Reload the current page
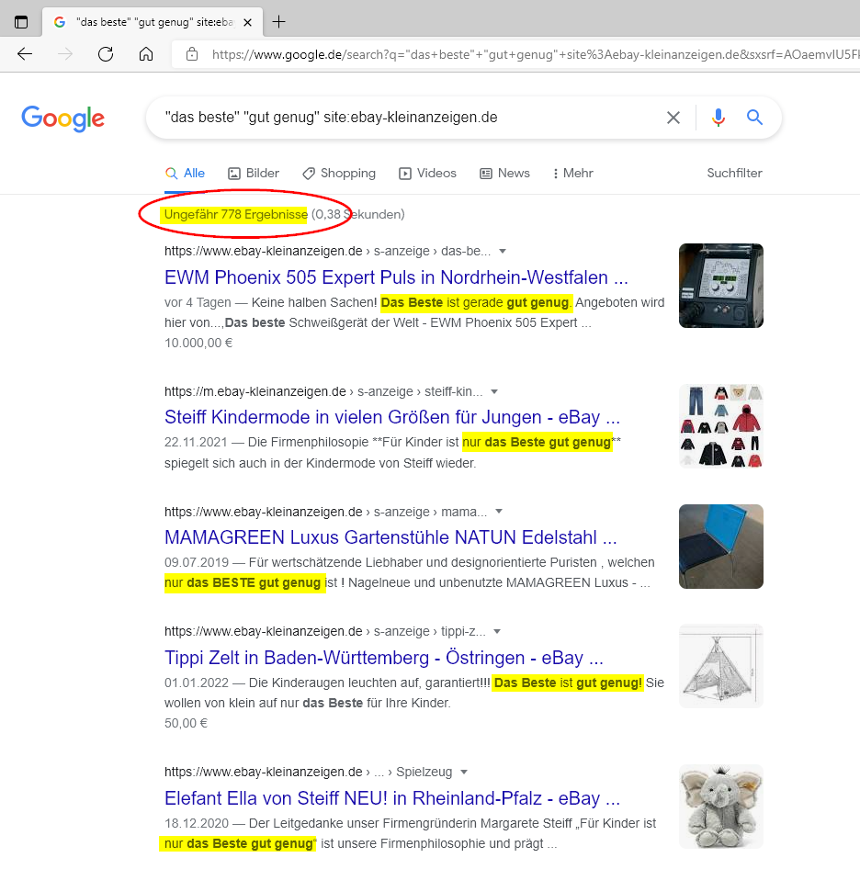Screen dimensions: 860x869 [x=106, y=54]
